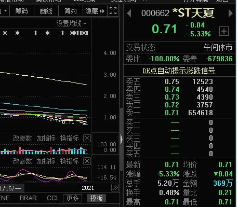Image resolution: width=238 pixels, height=207 pixels.
Task: Select the 画线 drawing tool
Action: (46, 11)
